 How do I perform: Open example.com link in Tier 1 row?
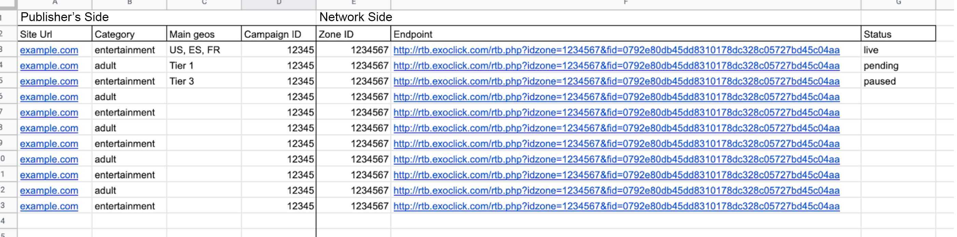tap(49, 65)
